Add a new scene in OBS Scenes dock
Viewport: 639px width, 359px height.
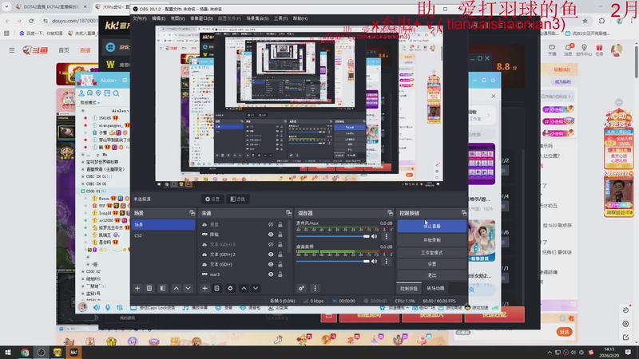pyautogui.click(x=137, y=288)
